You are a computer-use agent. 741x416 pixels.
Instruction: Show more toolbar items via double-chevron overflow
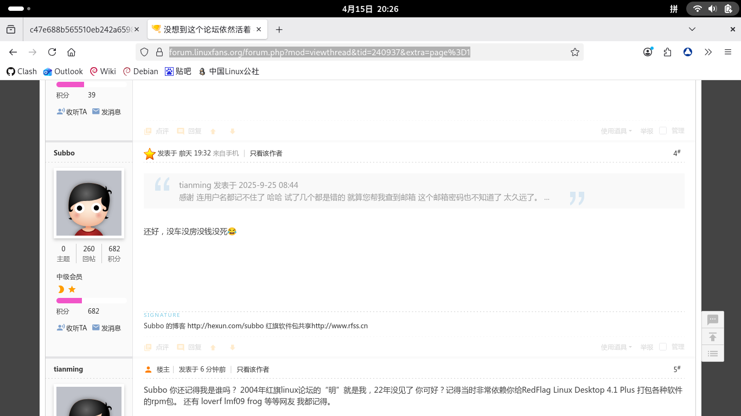708,52
